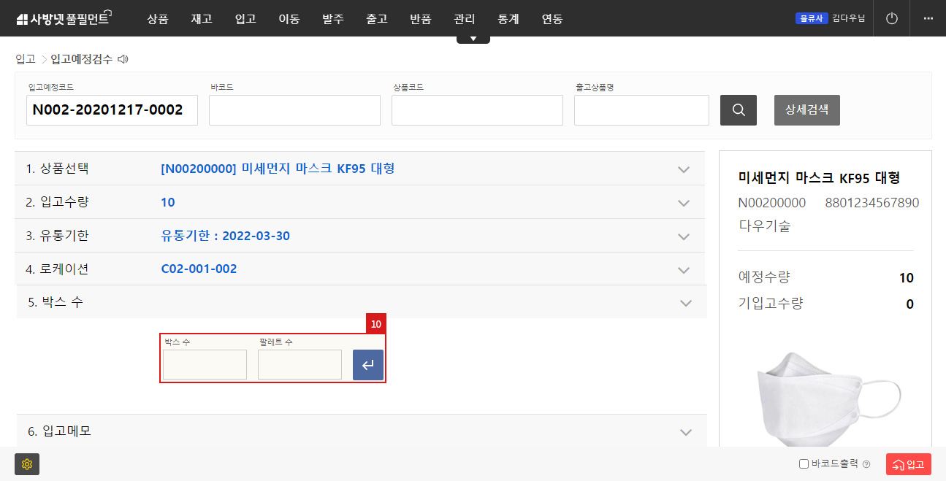Image resolution: width=946 pixels, height=481 pixels.
Task: Switch to the 통계 menu
Action: (x=508, y=19)
